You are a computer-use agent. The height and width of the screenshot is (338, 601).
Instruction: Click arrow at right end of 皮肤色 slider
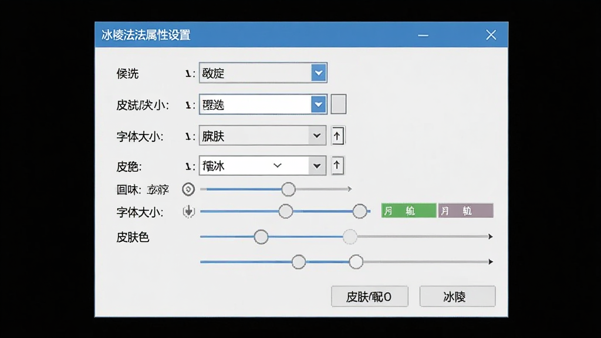(490, 237)
